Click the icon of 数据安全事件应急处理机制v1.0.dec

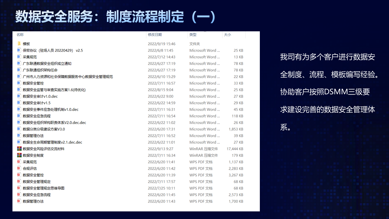tap(19, 109)
